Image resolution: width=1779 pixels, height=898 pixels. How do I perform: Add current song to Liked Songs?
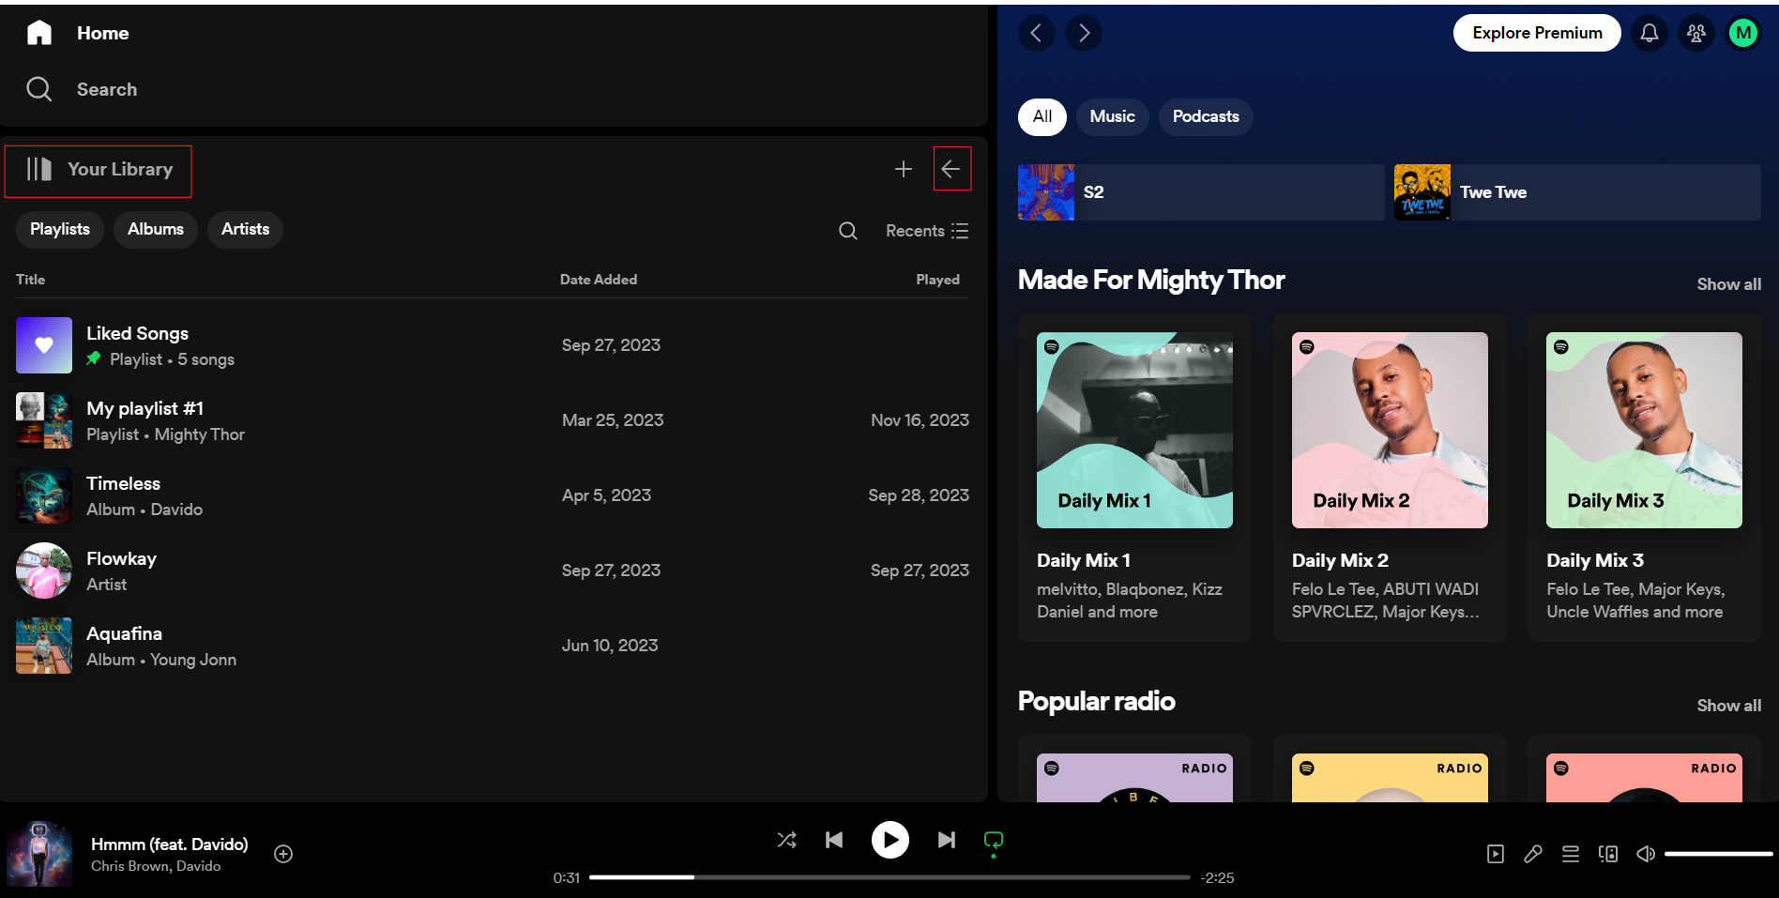[x=283, y=854]
